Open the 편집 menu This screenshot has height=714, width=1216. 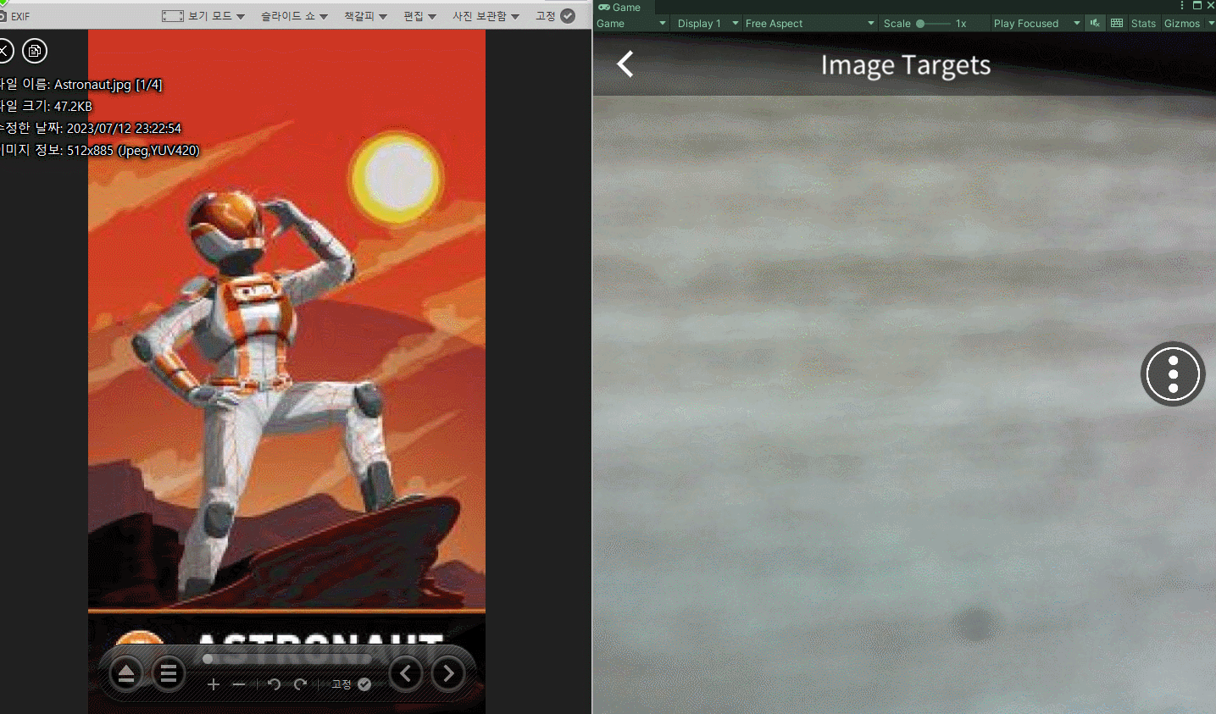click(419, 16)
